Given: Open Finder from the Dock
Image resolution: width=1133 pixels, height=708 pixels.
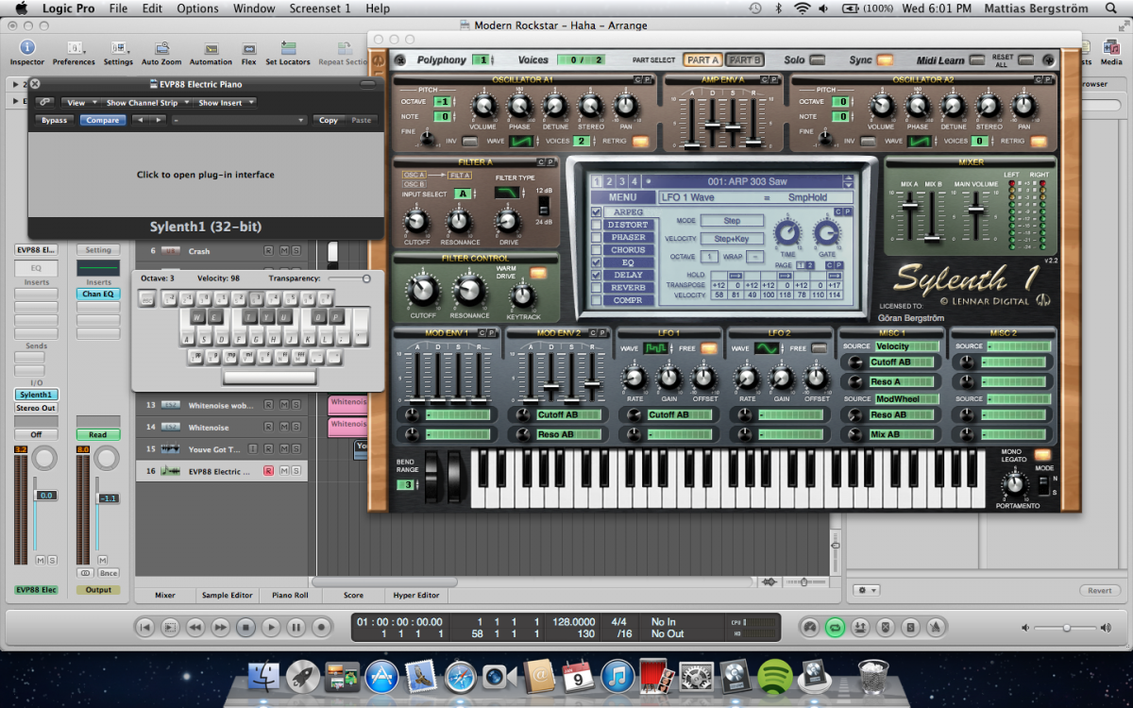Looking at the screenshot, I should pyautogui.click(x=263, y=677).
